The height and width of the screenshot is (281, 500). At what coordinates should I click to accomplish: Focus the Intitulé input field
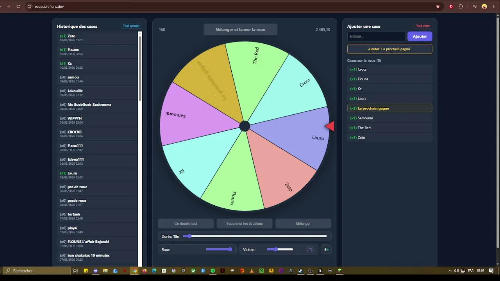[376, 36]
